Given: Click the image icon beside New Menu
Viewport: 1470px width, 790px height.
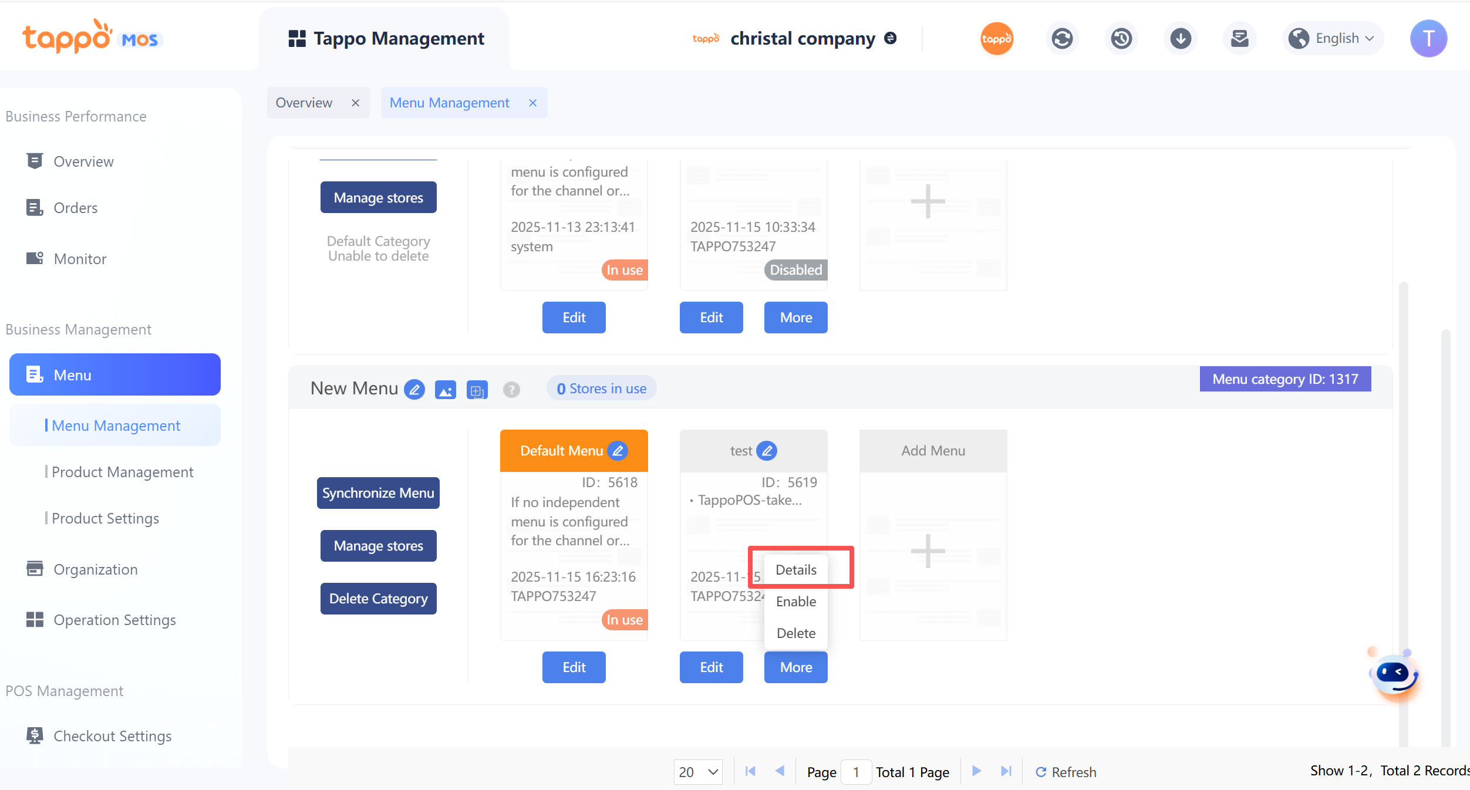Looking at the screenshot, I should 445,389.
